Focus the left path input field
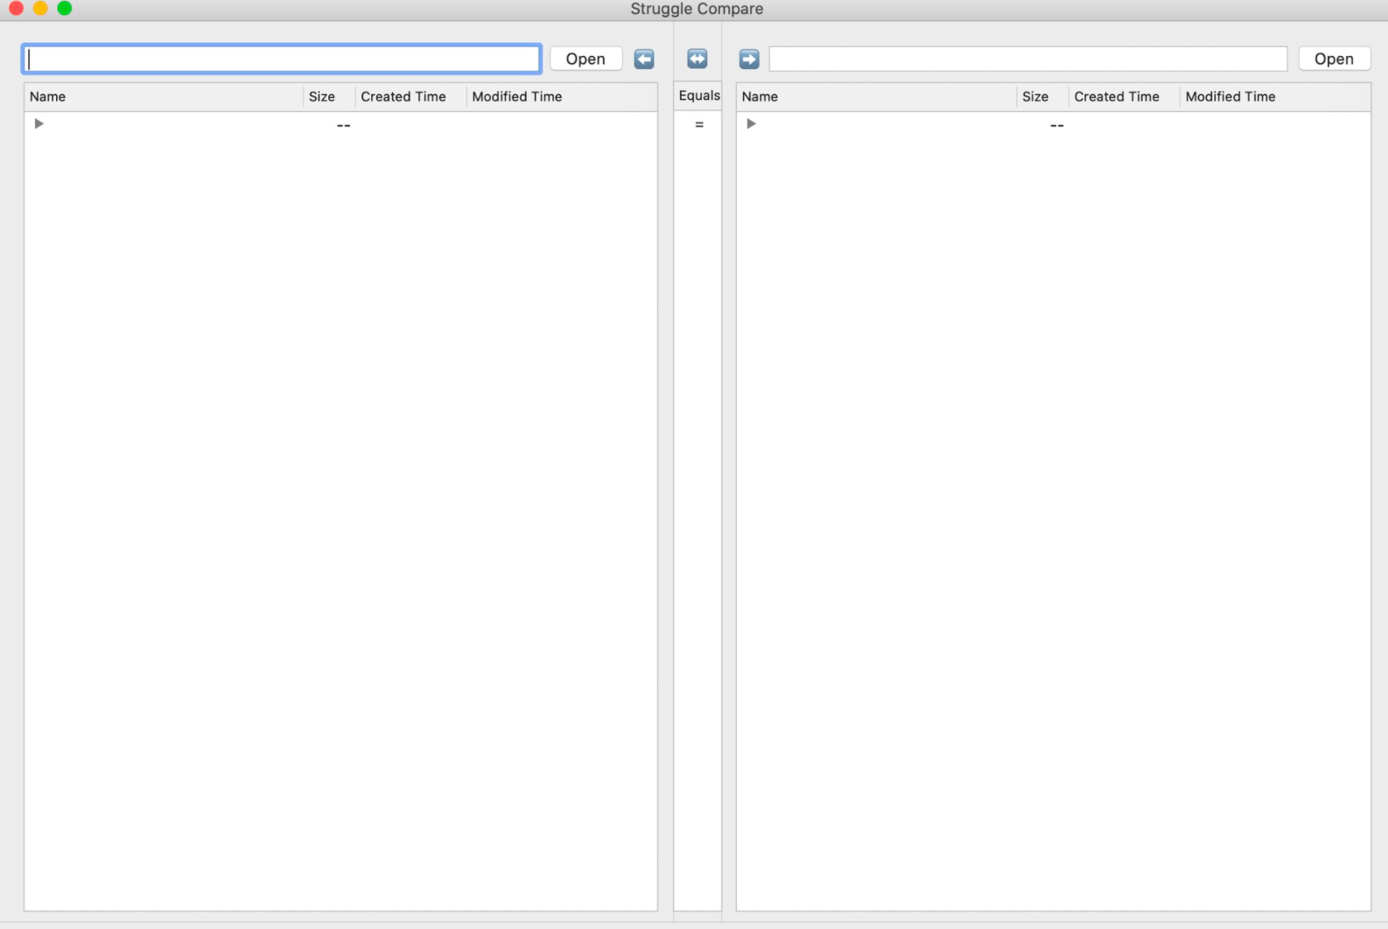Image resolution: width=1388 pixels, height=929 pixels. [282, 59]
